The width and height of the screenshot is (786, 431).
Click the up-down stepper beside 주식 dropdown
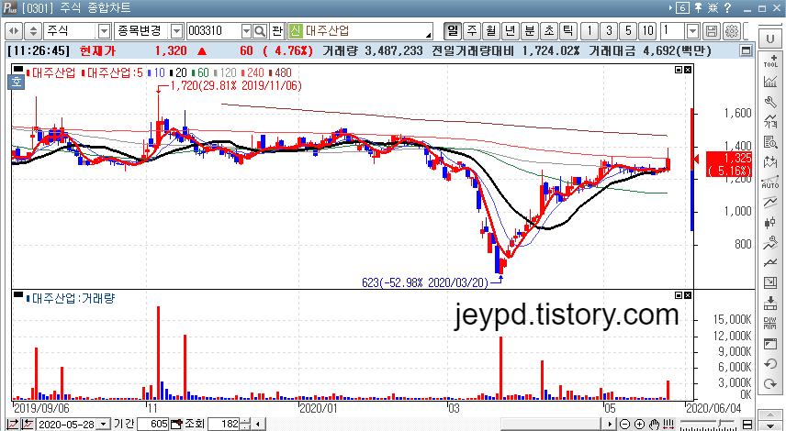[x=33, y=31]
